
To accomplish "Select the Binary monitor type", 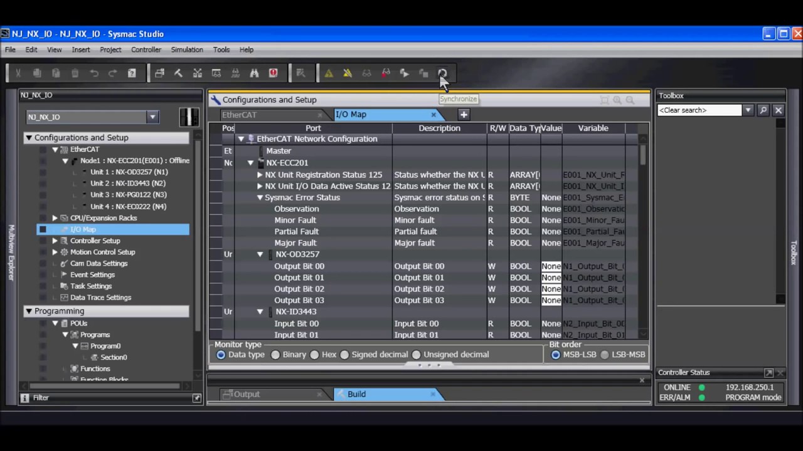I will point(275,355).
